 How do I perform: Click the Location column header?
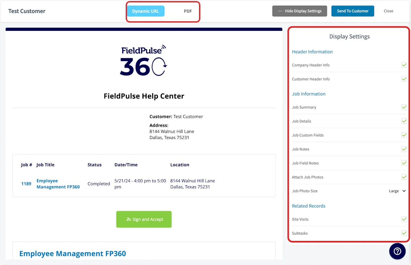pos(180,165)
